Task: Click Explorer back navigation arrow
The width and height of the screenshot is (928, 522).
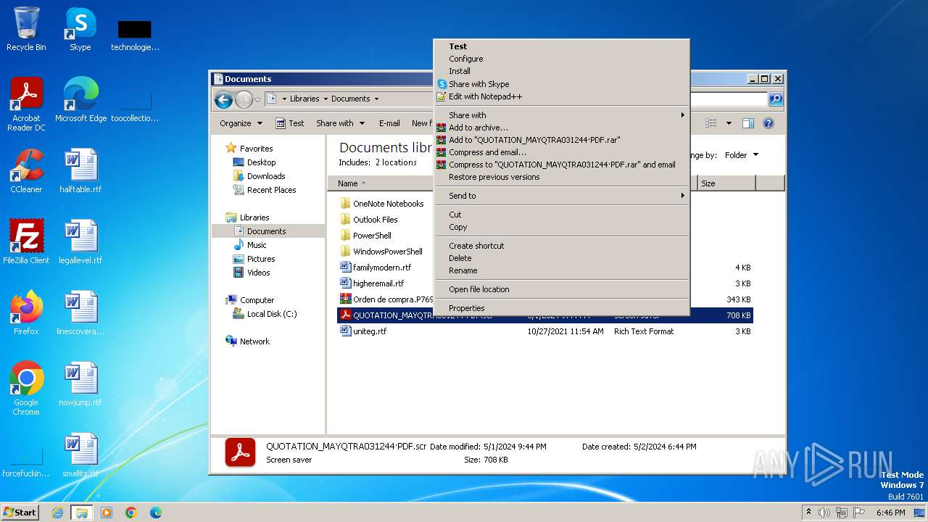Action: coord(224,99)
